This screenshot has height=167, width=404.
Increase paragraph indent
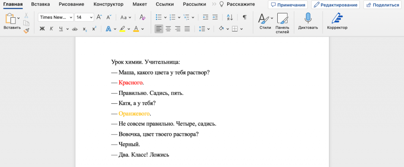point(215,17)
